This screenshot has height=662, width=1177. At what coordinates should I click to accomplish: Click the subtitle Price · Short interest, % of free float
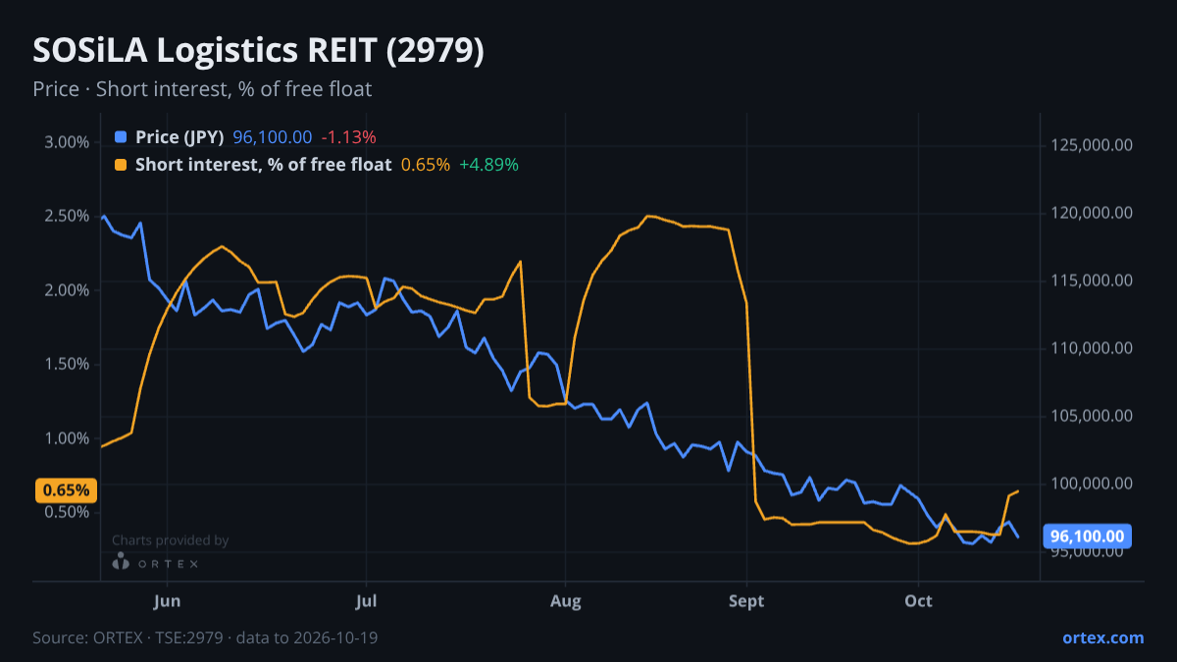(202, 89)
